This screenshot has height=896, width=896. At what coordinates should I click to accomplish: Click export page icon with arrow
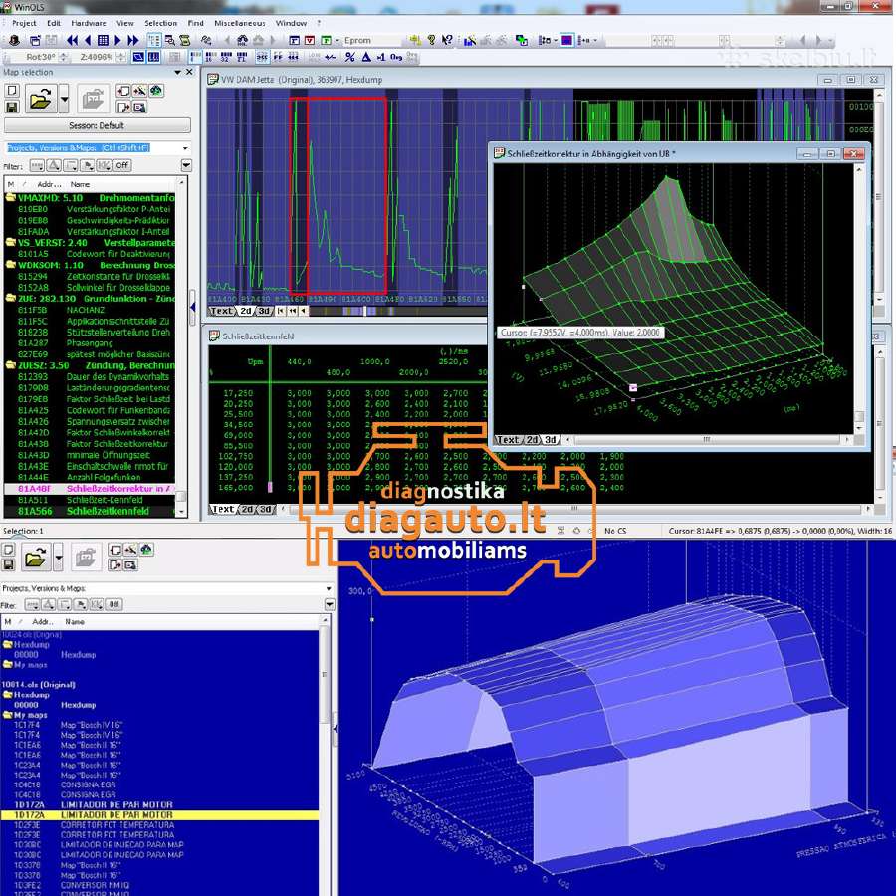point(122,107)
